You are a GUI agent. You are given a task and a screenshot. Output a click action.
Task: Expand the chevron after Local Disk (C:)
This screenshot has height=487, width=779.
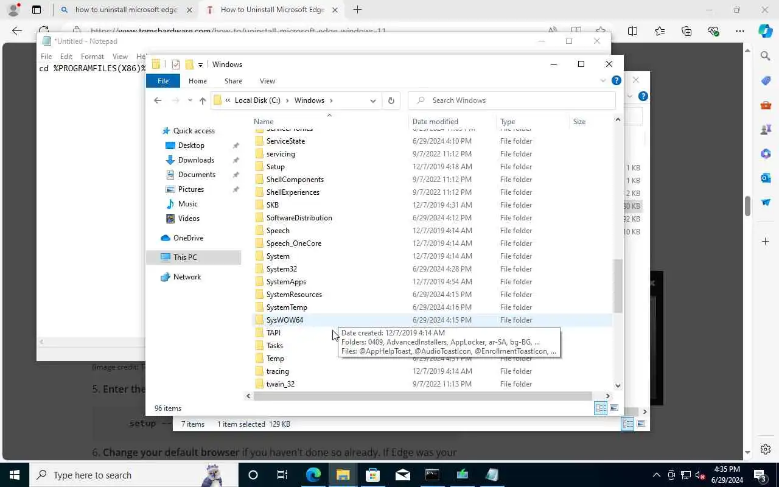pos(287,100)
